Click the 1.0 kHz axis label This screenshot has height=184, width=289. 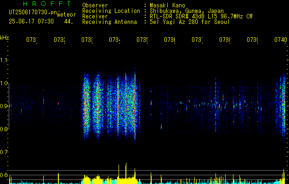point(4,83)
